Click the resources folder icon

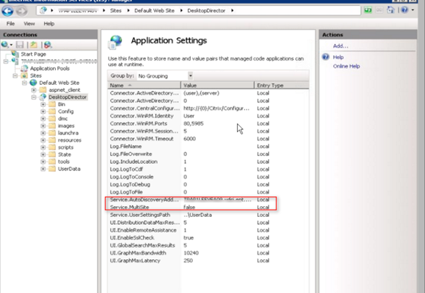point(52,140)
